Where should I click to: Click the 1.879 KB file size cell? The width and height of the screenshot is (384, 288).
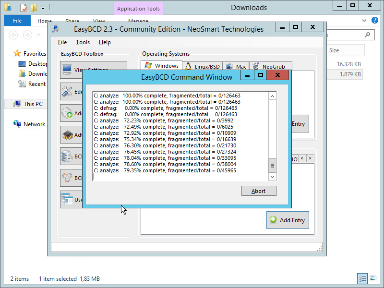click(x=350, y=74)
